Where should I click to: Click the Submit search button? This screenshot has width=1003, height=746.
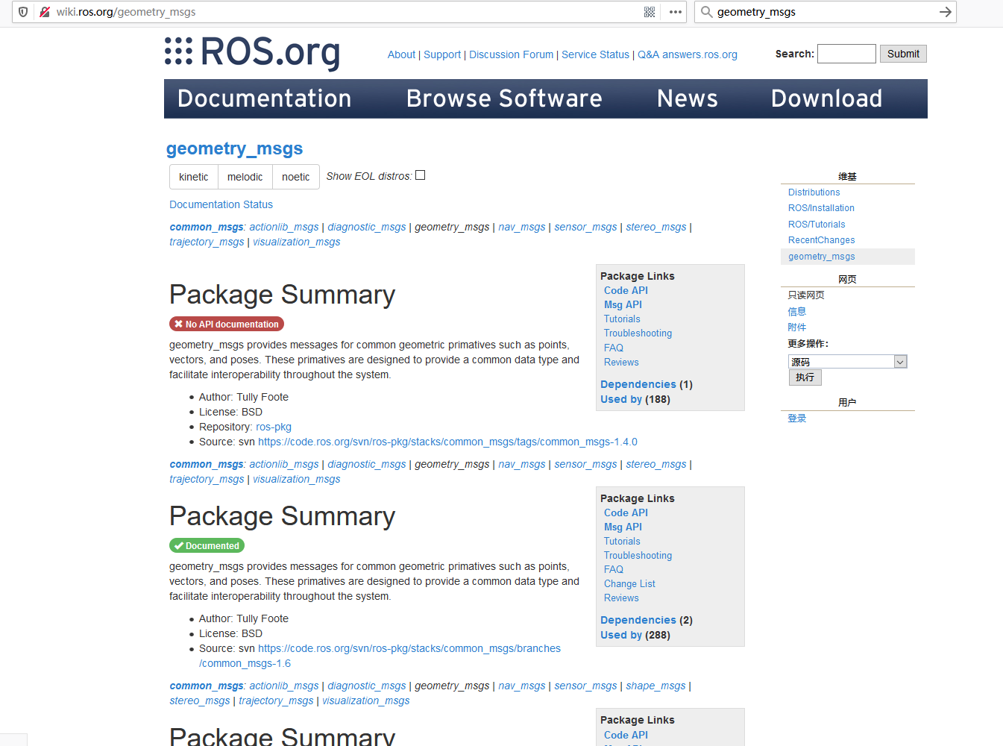point(903,54)
